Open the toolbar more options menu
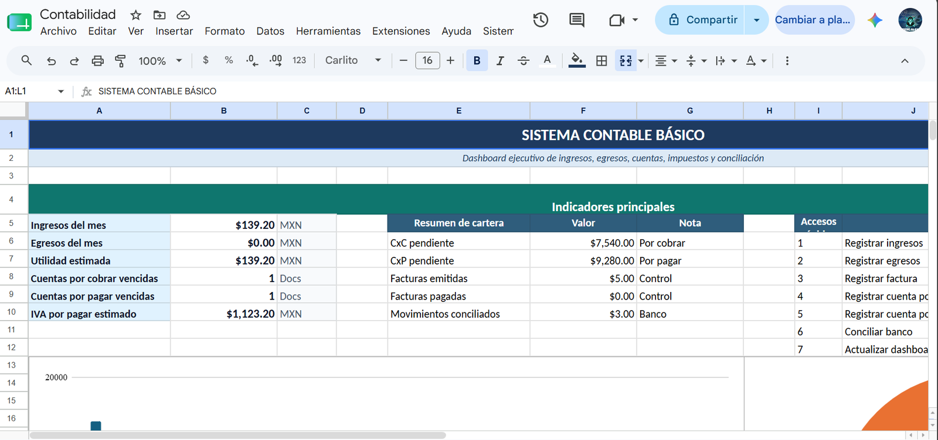This screenshot has height=440, width=938. (x=787, y=60)
